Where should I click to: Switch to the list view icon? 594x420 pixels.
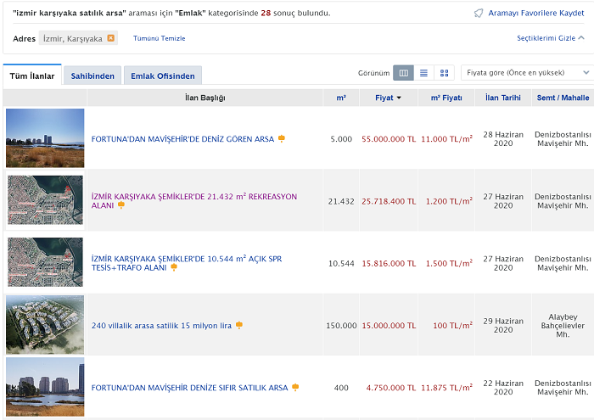[x=423, y=73]
